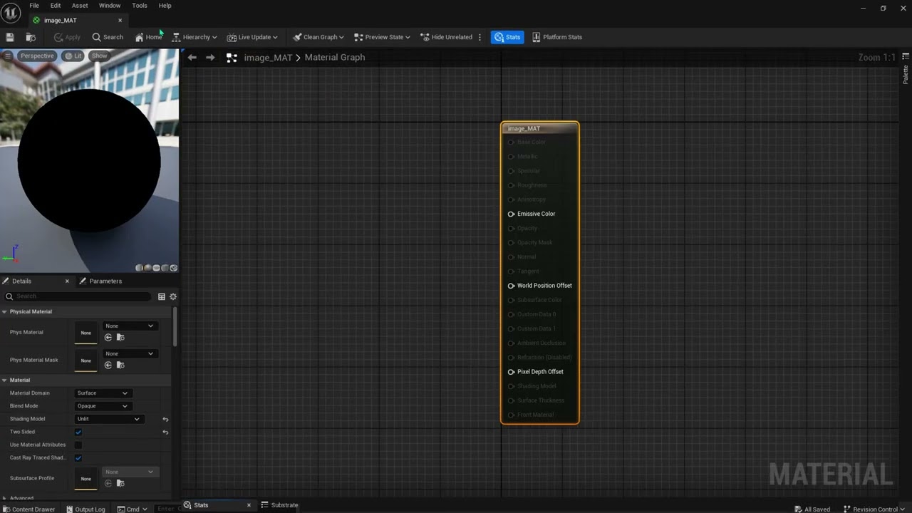Reset Two Sided to default
This screenshot has width=912, height=513.
click(x=165, y=432)
